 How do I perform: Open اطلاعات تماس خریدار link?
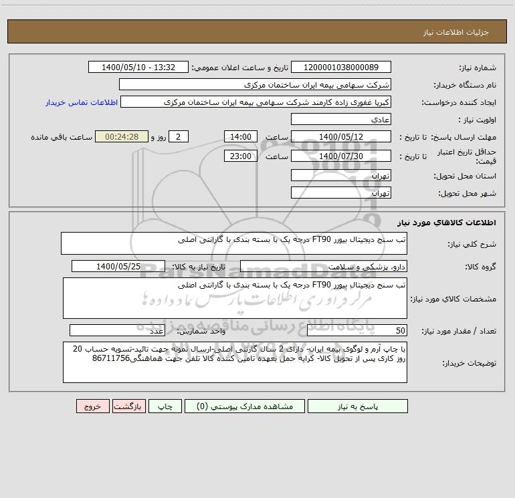82,102
